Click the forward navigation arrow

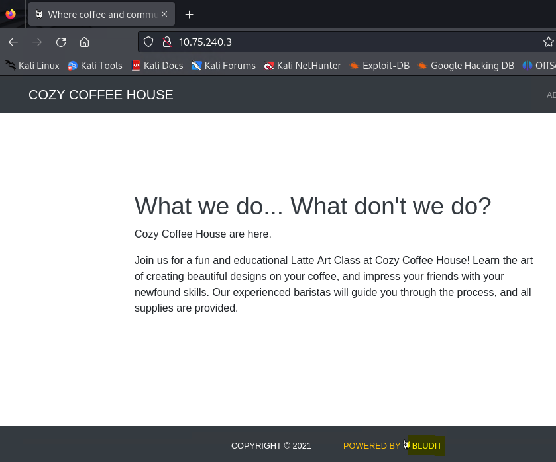(x=37, y=42)
